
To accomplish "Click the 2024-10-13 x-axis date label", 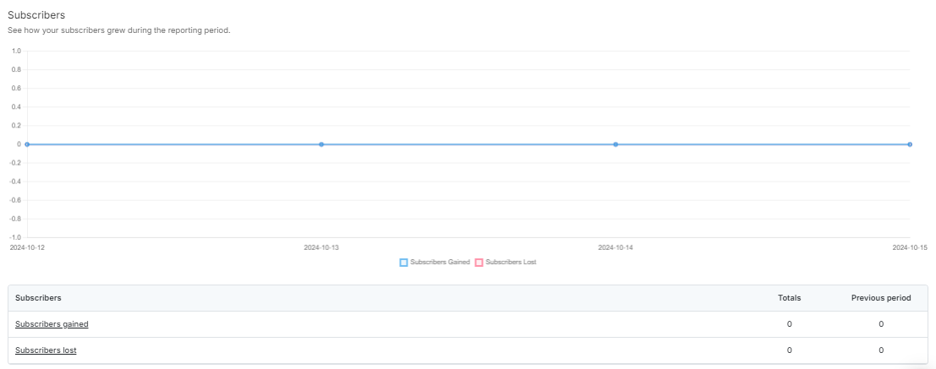I will (321, 248).
